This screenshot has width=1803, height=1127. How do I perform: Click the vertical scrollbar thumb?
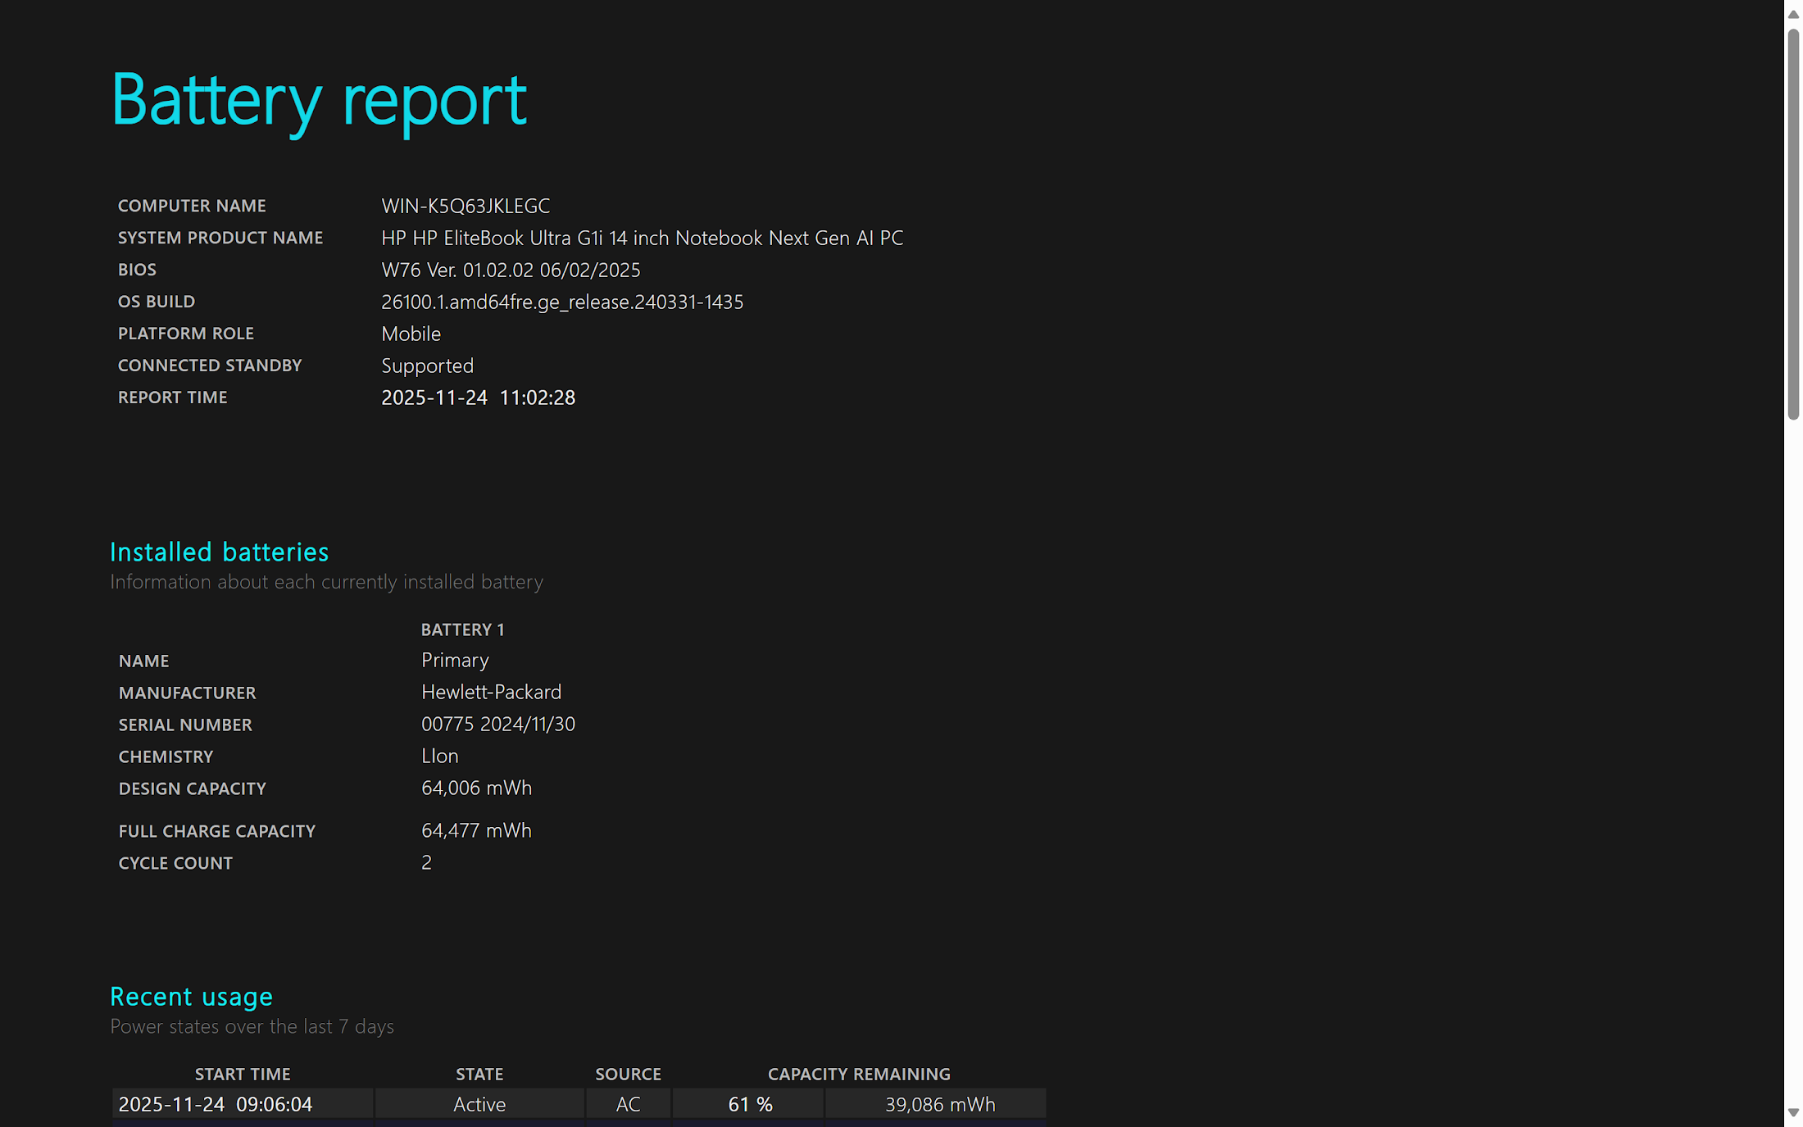click(x=1793, y=223)
